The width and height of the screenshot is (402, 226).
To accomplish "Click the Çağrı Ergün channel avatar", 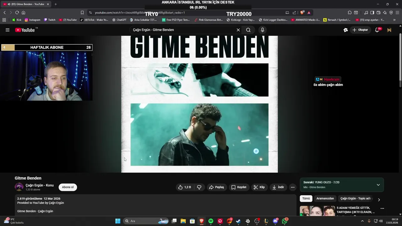I will [19, 187].
